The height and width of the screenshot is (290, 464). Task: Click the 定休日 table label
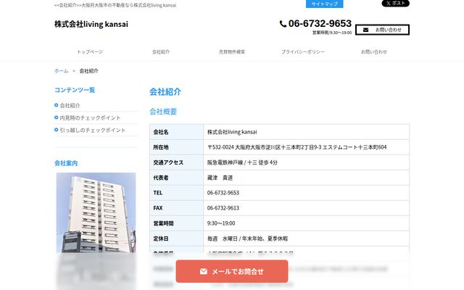pos(161,239)
